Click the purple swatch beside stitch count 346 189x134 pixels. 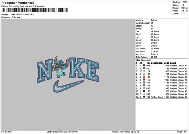tap(144, 85)
